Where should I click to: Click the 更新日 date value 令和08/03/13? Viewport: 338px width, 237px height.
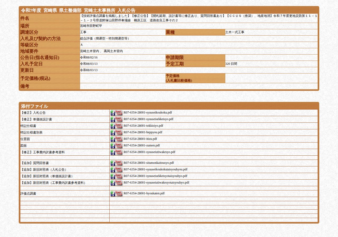click(89, 70)
